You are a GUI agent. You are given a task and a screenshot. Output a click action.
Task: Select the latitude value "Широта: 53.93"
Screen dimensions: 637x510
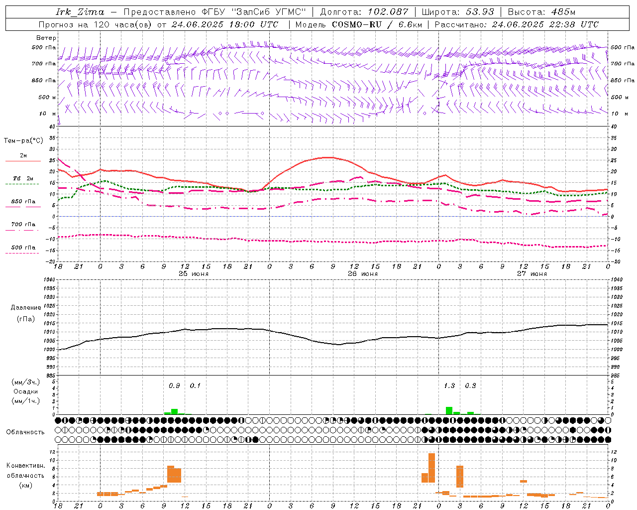(x=457, y=12)
